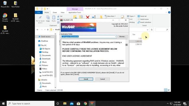Click the Properties checkmark icon
189x106 pixels.
[122, 17]
